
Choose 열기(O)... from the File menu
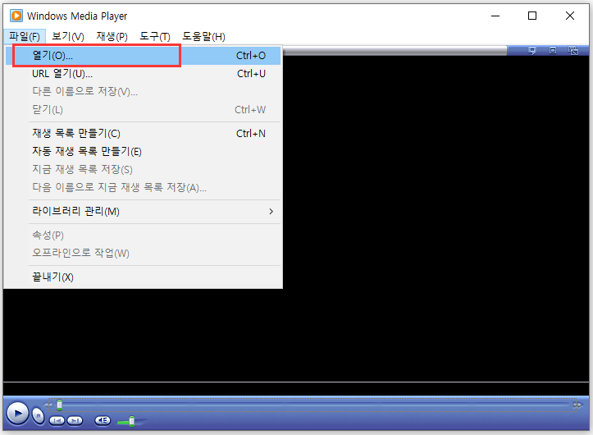click(x=143, y=56)
